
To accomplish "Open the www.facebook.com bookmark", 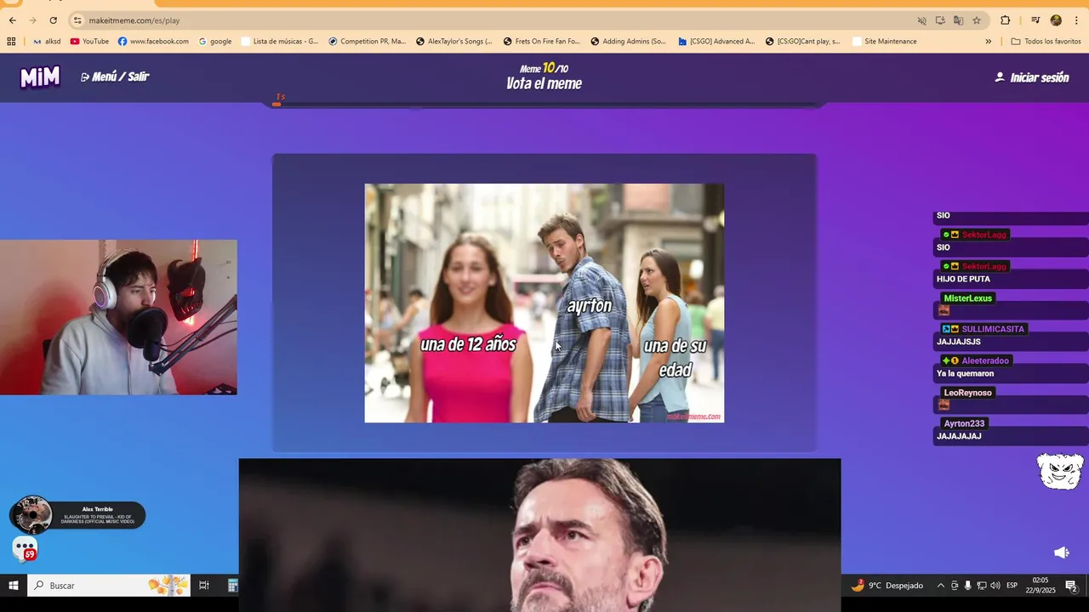I will click(x=153, y=41).
